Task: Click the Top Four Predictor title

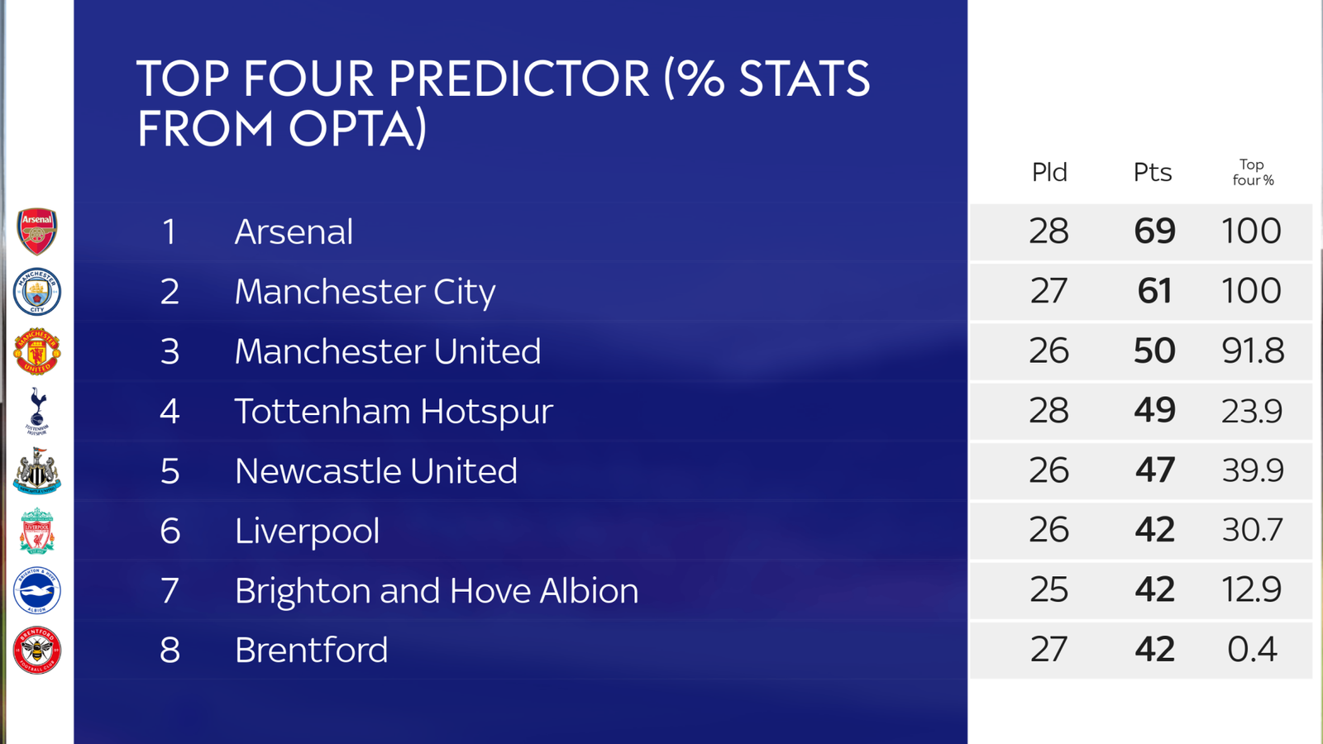Action: click(x=503, y=103)
